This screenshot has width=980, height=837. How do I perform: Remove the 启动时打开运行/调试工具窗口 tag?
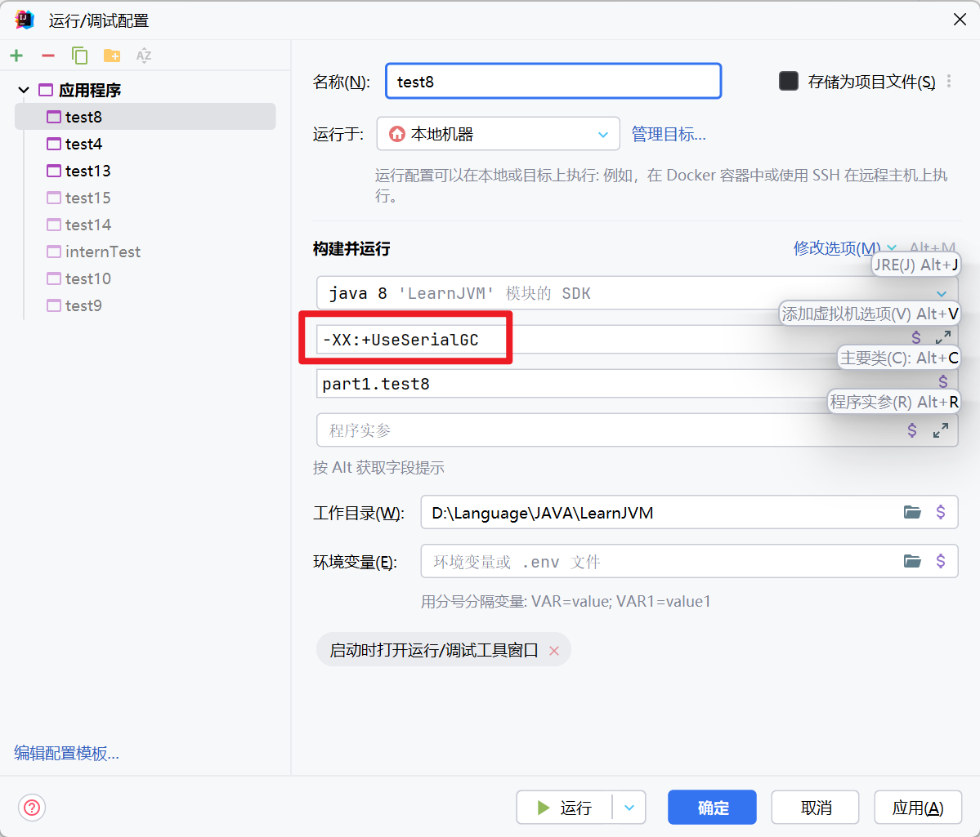point(554,651)
